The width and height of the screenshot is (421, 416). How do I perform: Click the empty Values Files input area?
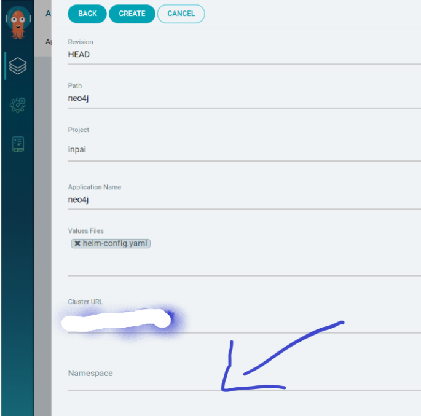click(245, 262)
